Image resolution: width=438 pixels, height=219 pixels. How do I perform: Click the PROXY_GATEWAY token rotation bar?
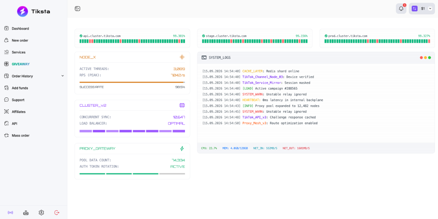tap(132, 174)
